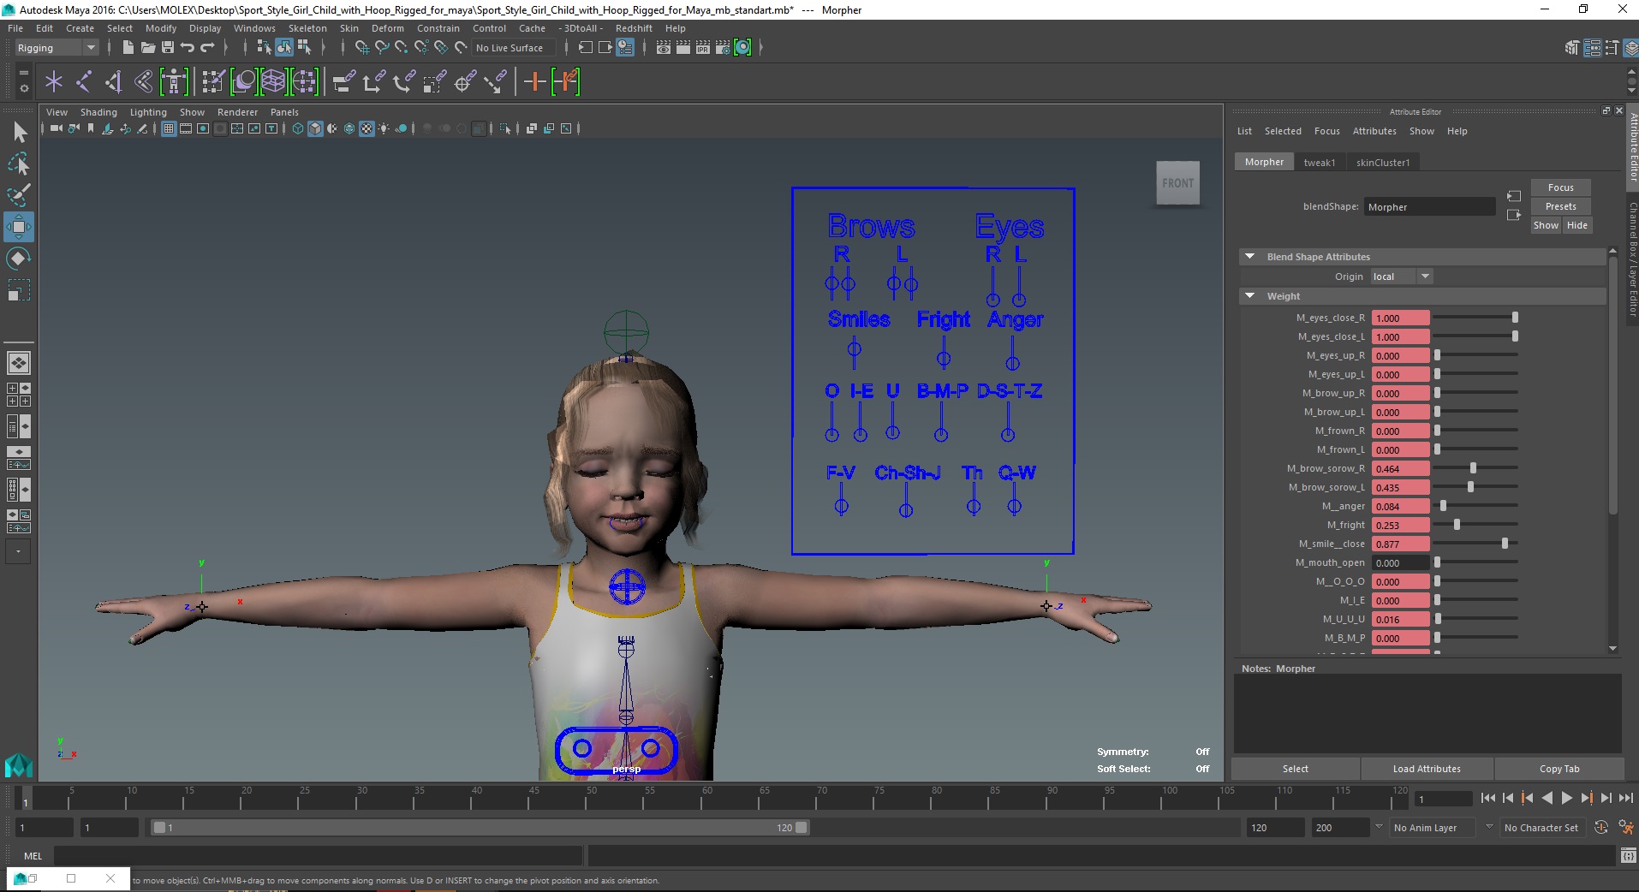Click the Load Attributes button
The width and height of the screenshot is (1639, 892).
coord(1427,769)
